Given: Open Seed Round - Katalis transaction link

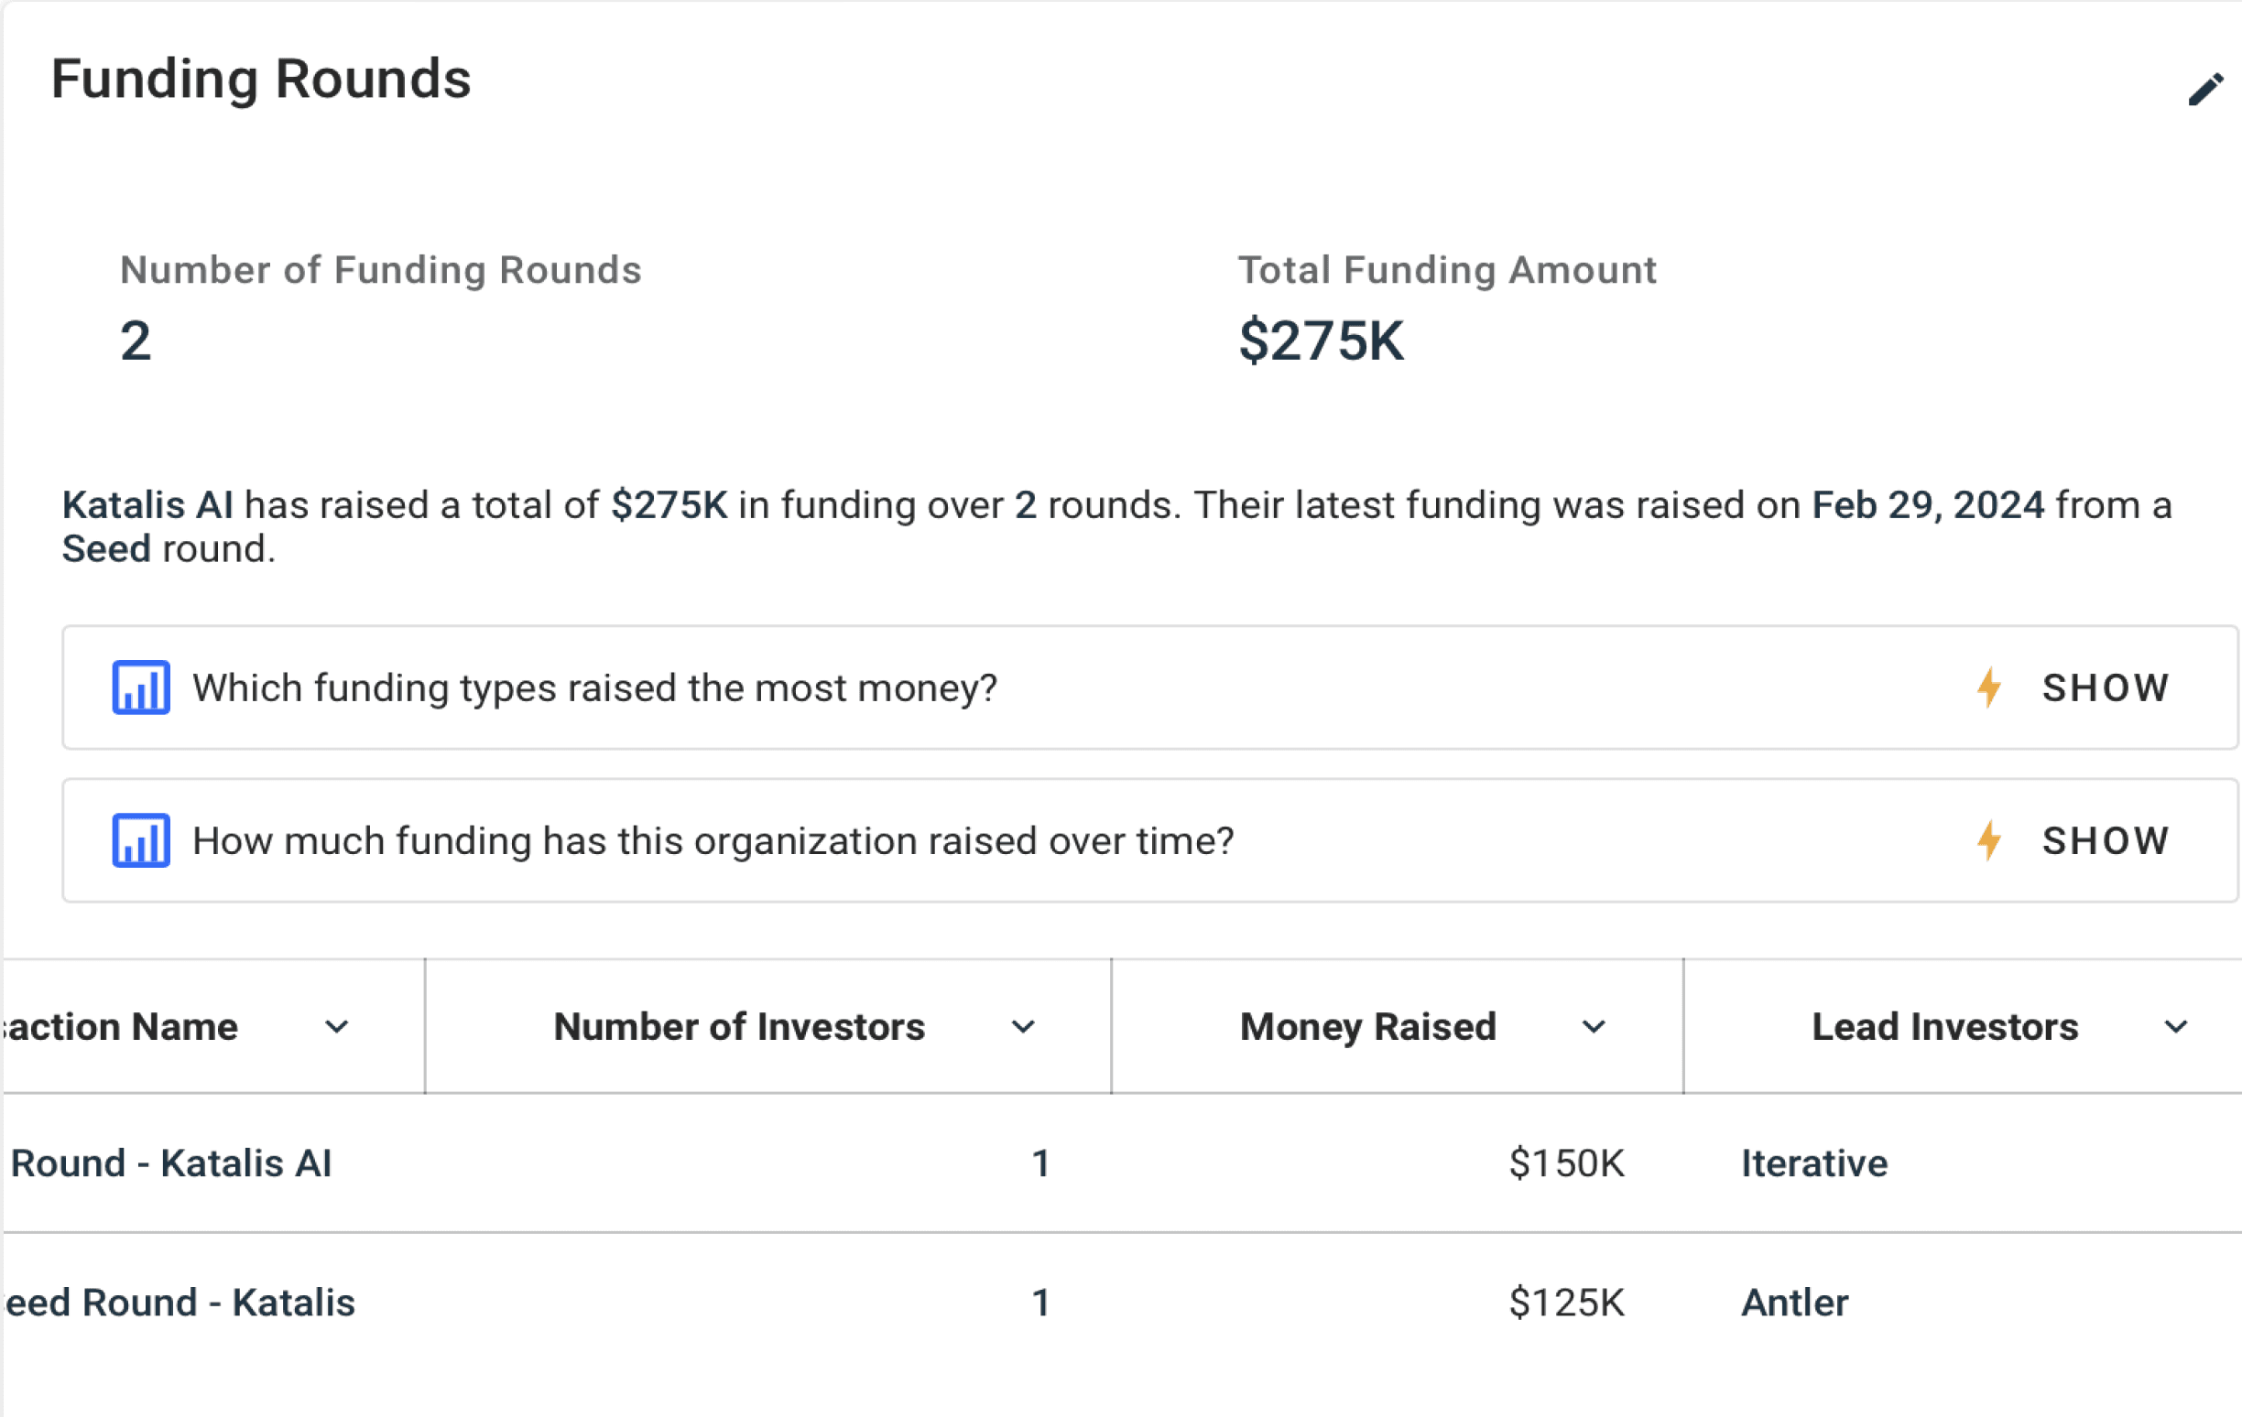Looking at the screenshot, I should (x=180, y=1303).
